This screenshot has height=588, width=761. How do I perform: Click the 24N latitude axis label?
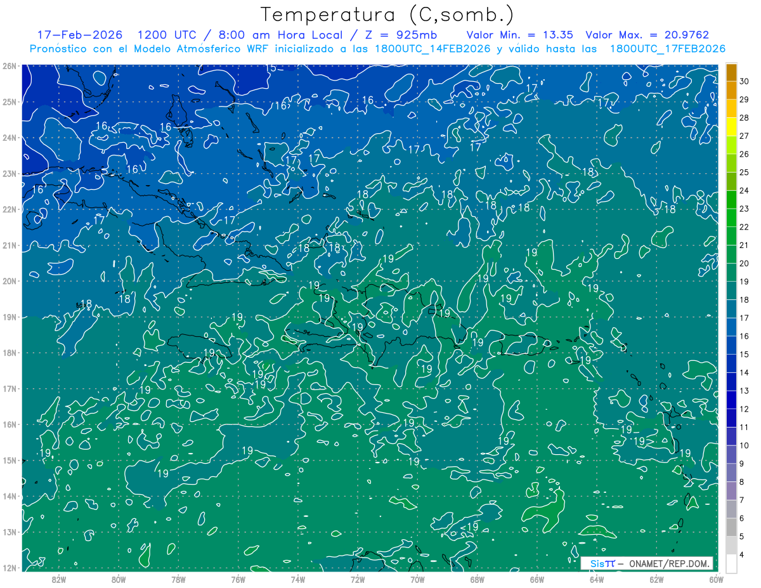(9, 138)
